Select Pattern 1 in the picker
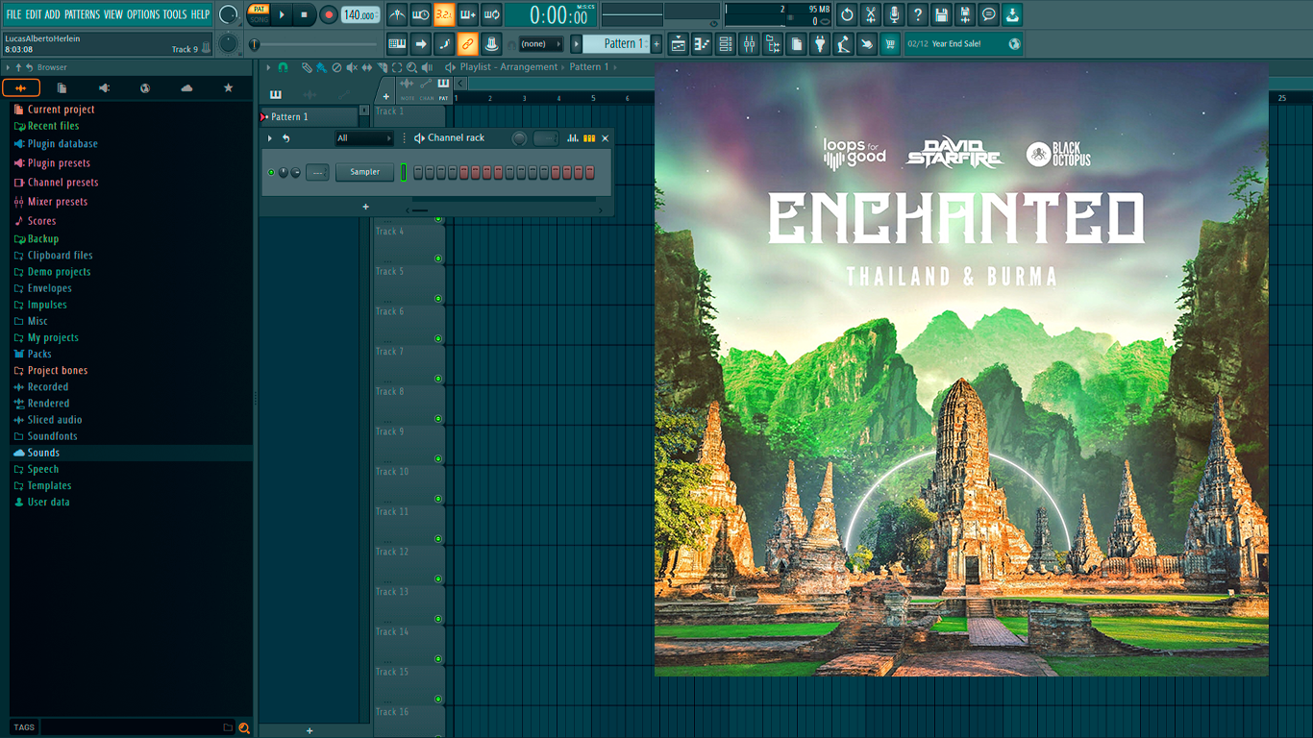 310,116
